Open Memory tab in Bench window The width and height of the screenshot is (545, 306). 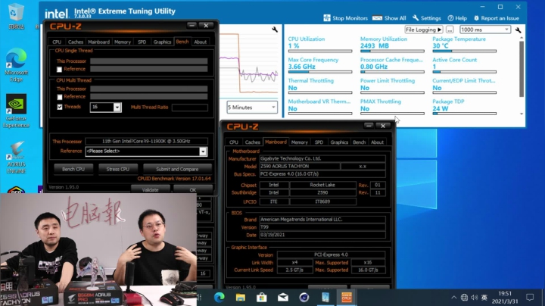(x=123, y=42)
